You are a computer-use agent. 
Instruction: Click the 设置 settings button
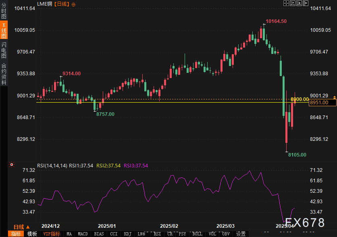coord(241,234)
